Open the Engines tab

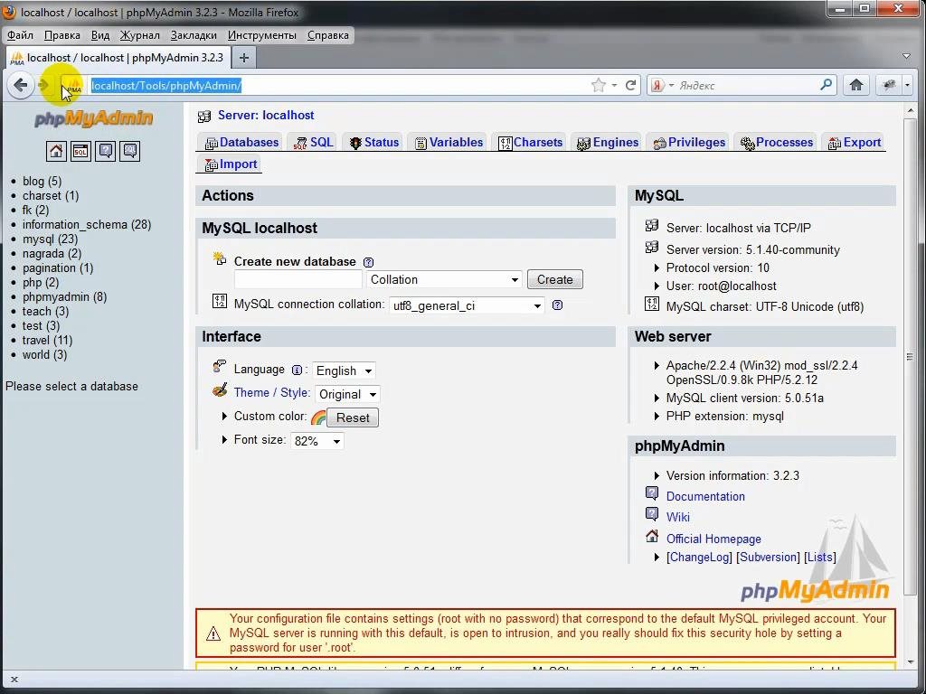pyautogui.click(x=608, y=142)
